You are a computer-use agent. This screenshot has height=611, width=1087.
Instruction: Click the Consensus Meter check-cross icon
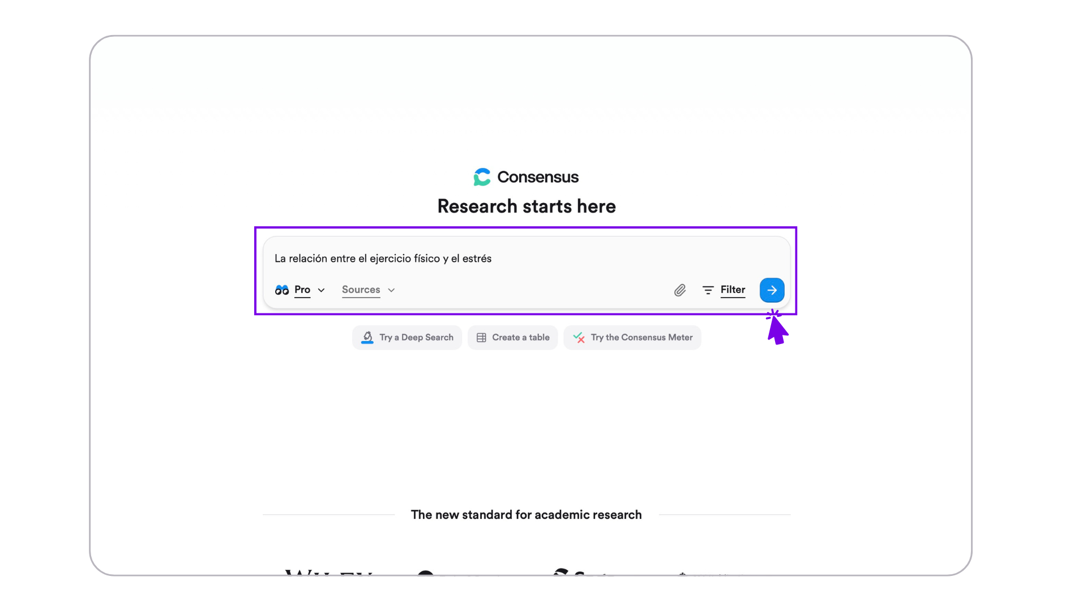coord(579,338)
